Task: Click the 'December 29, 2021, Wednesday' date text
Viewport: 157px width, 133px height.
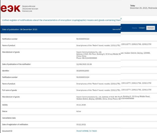Action: pos(144,8)
